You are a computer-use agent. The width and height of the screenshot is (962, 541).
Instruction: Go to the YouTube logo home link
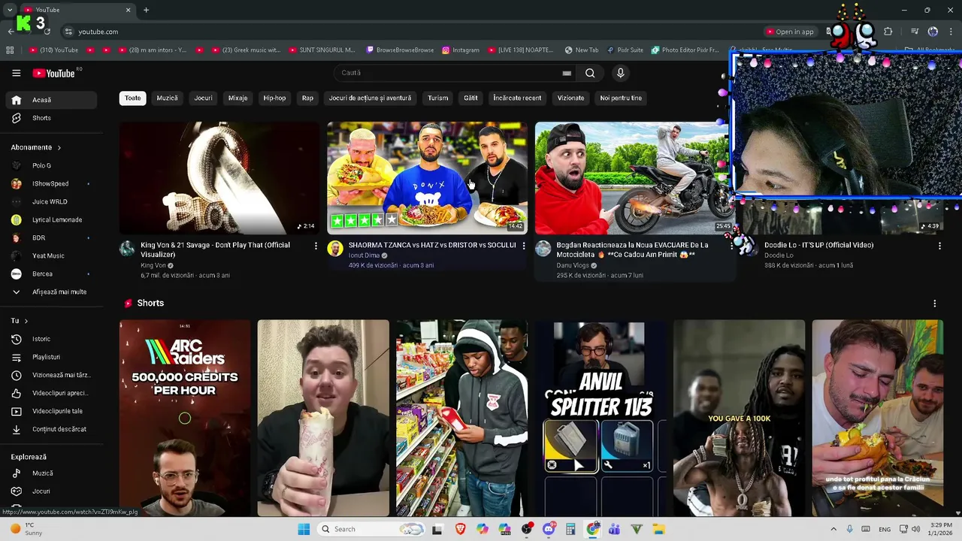click(53, 73)
